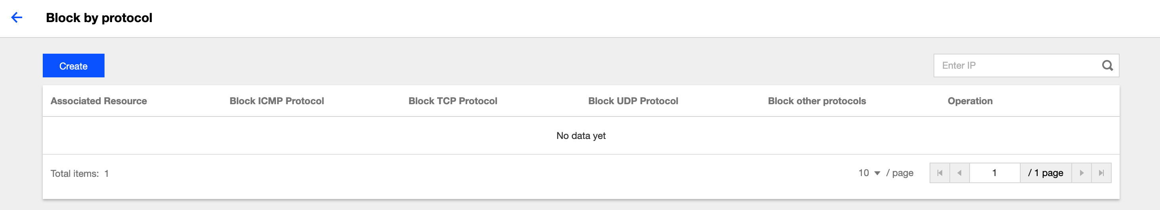Select the Block ICMP Protocol column header
The height and width of the screenshot is (210, 1160).
pyautogui.click(x=276, y=101)
